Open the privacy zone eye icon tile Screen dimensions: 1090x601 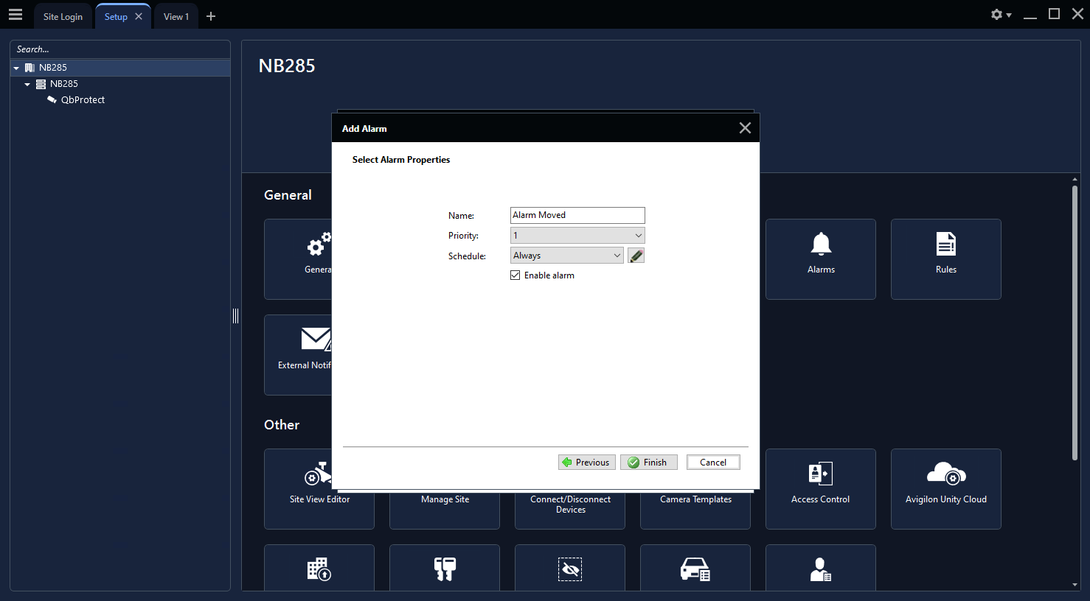(x=569, y=569)
